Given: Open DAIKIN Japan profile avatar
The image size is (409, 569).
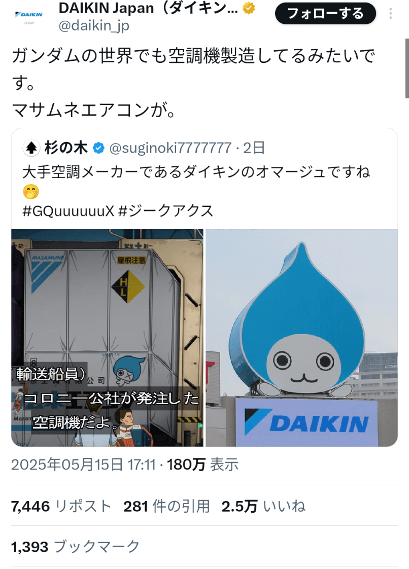Looking at the screenshot, I should 29,16.
